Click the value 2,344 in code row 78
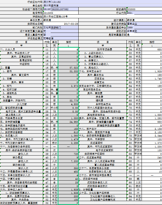 (152, 136)
